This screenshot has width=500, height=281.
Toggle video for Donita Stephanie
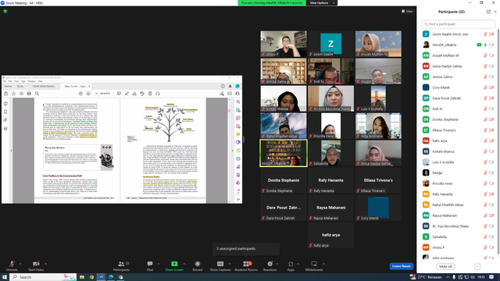(491, 119)
